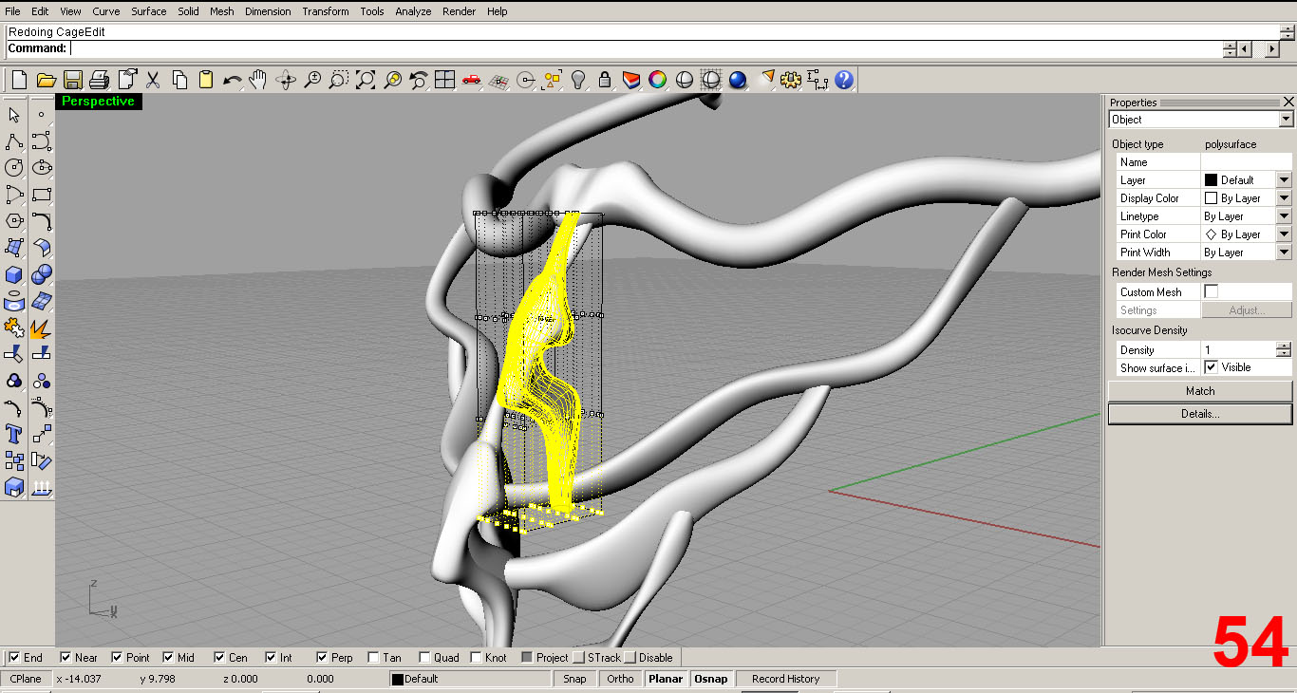Select the Polygon tool

pyautogui.click(x=14, y=221)
